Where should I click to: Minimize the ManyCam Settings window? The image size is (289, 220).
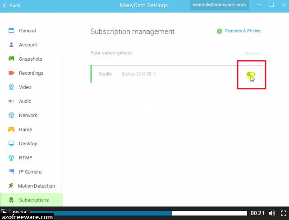259,5
